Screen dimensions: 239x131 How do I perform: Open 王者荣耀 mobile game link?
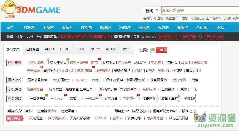(x=168, y=89)
